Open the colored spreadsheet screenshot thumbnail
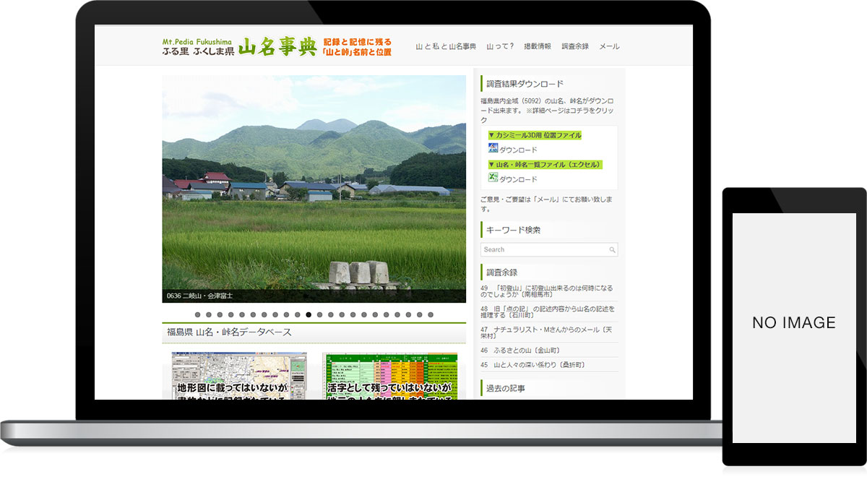The height and width of the screenshot is (477, 867). 390,376
